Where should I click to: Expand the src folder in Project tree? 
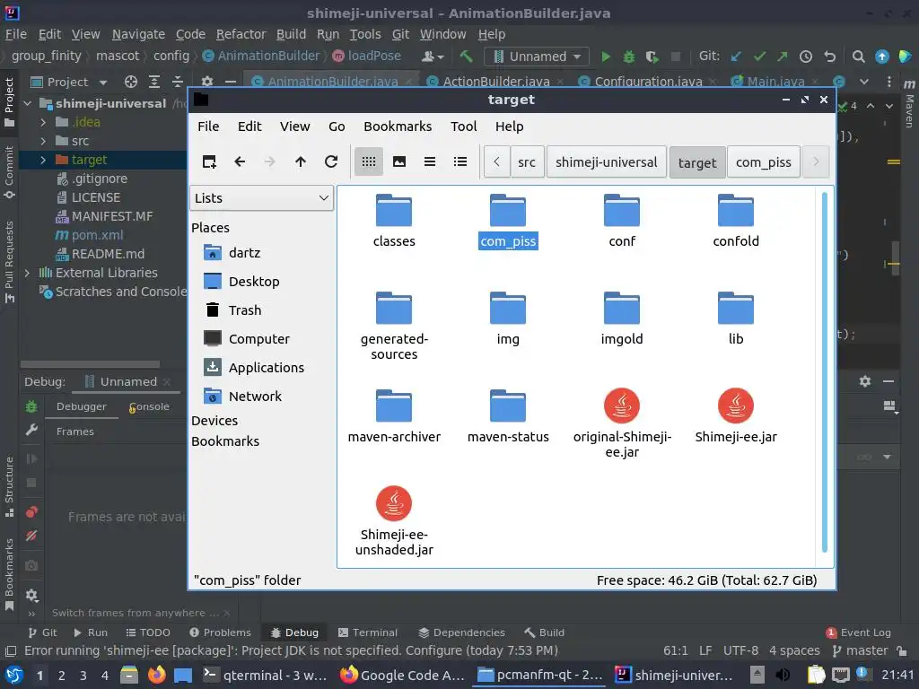click(43, 141)
